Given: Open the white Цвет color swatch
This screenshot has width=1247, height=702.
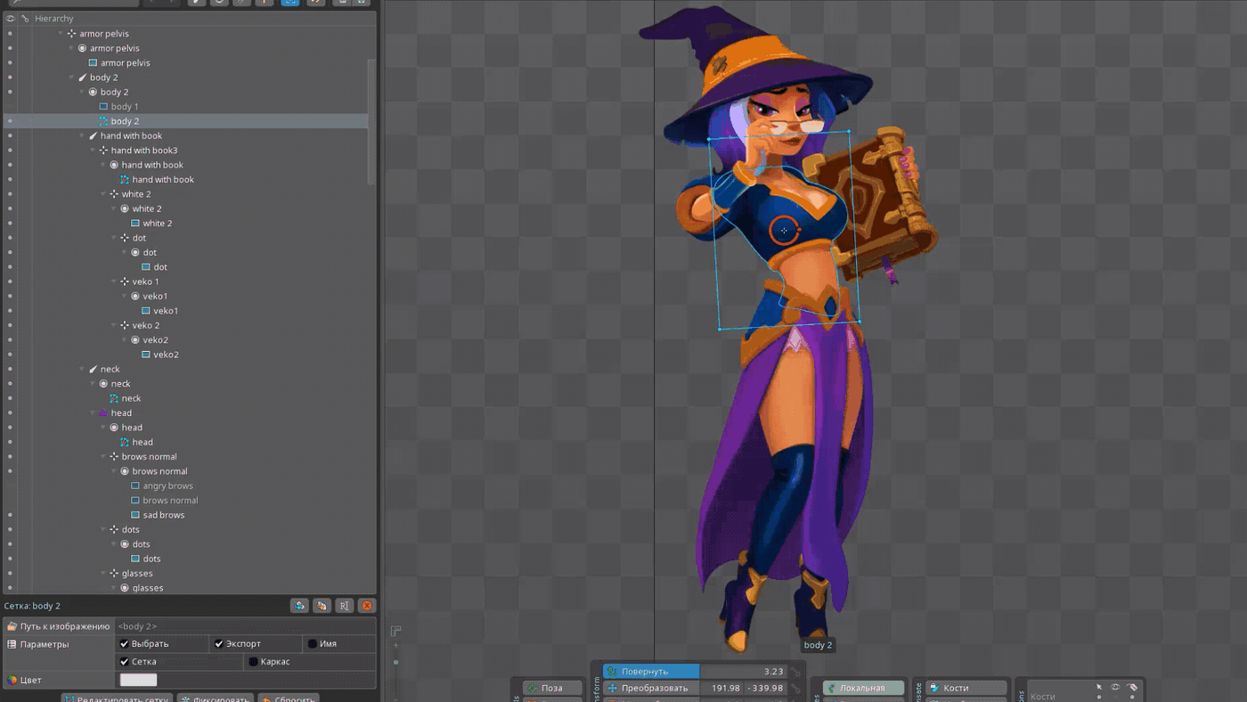Looking at the screenshot, I should coord(138,680).
